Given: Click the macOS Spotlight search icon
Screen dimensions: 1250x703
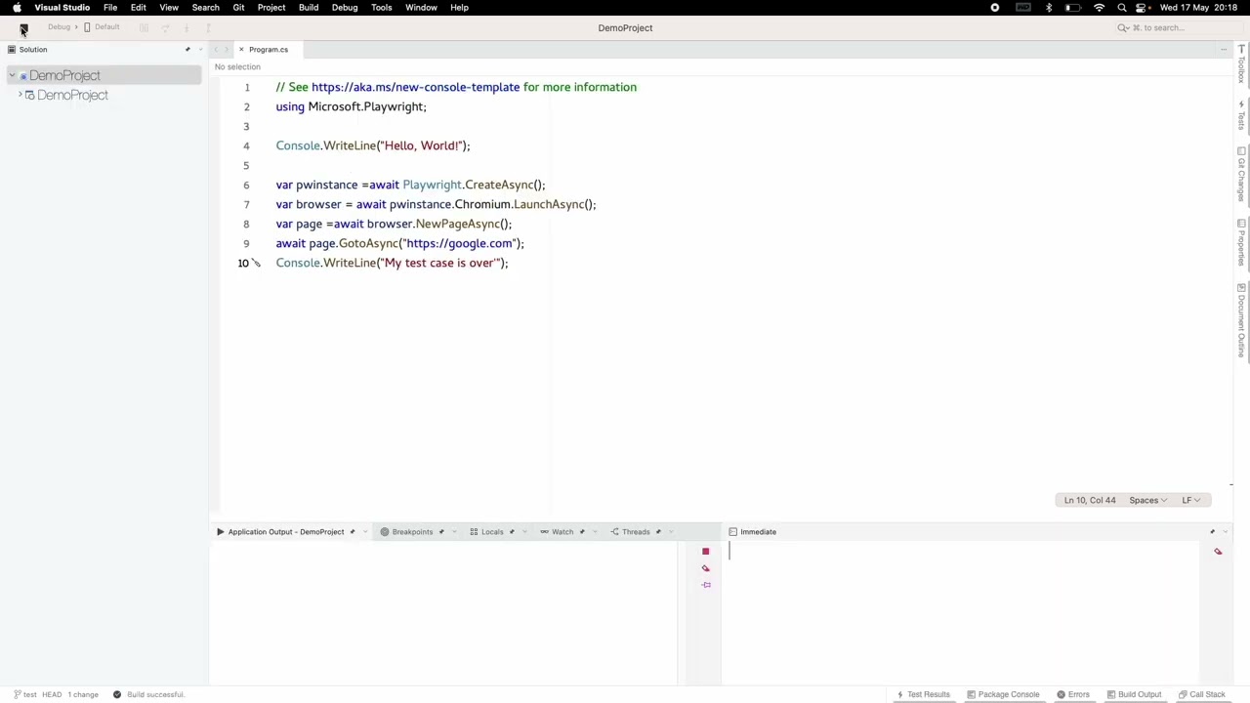Looking at the screenshot, I should point(1122,7).
